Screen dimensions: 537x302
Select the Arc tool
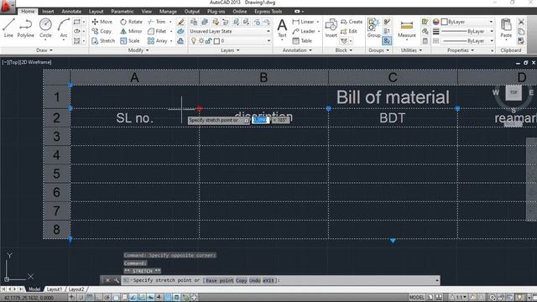pos(64,29)
